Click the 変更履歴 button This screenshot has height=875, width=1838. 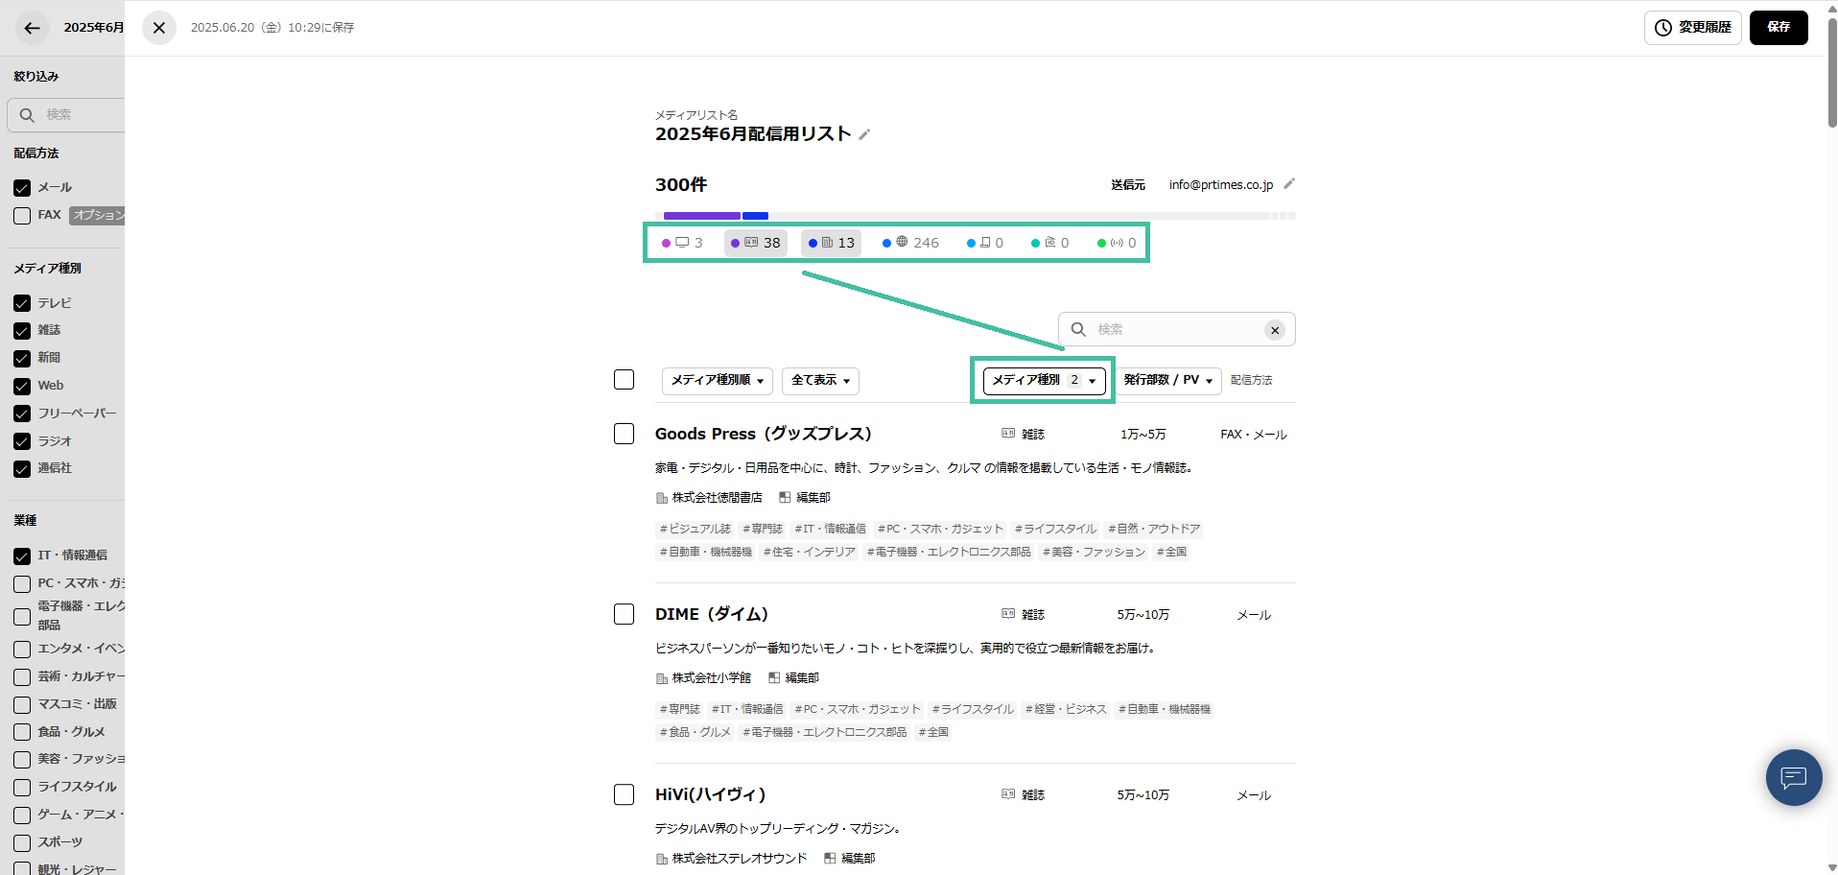[1692, 28]
